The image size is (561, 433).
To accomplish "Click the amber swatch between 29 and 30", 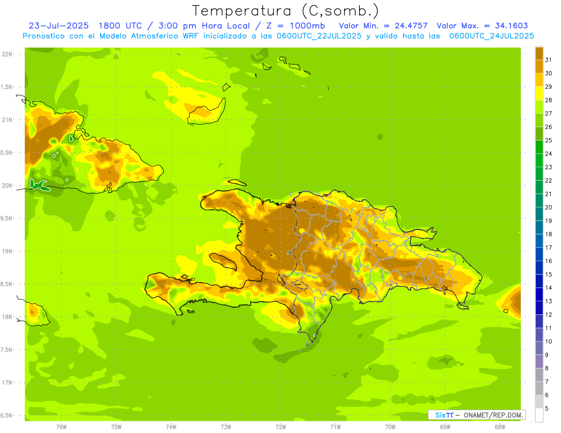I will [x=539, y=80].
